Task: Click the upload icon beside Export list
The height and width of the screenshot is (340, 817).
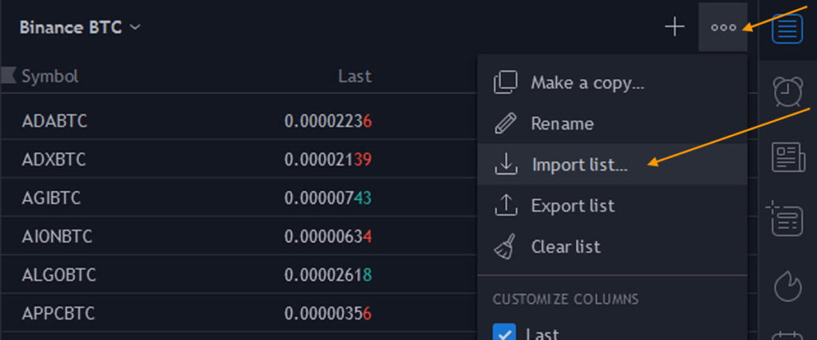Action: point(505,205)
